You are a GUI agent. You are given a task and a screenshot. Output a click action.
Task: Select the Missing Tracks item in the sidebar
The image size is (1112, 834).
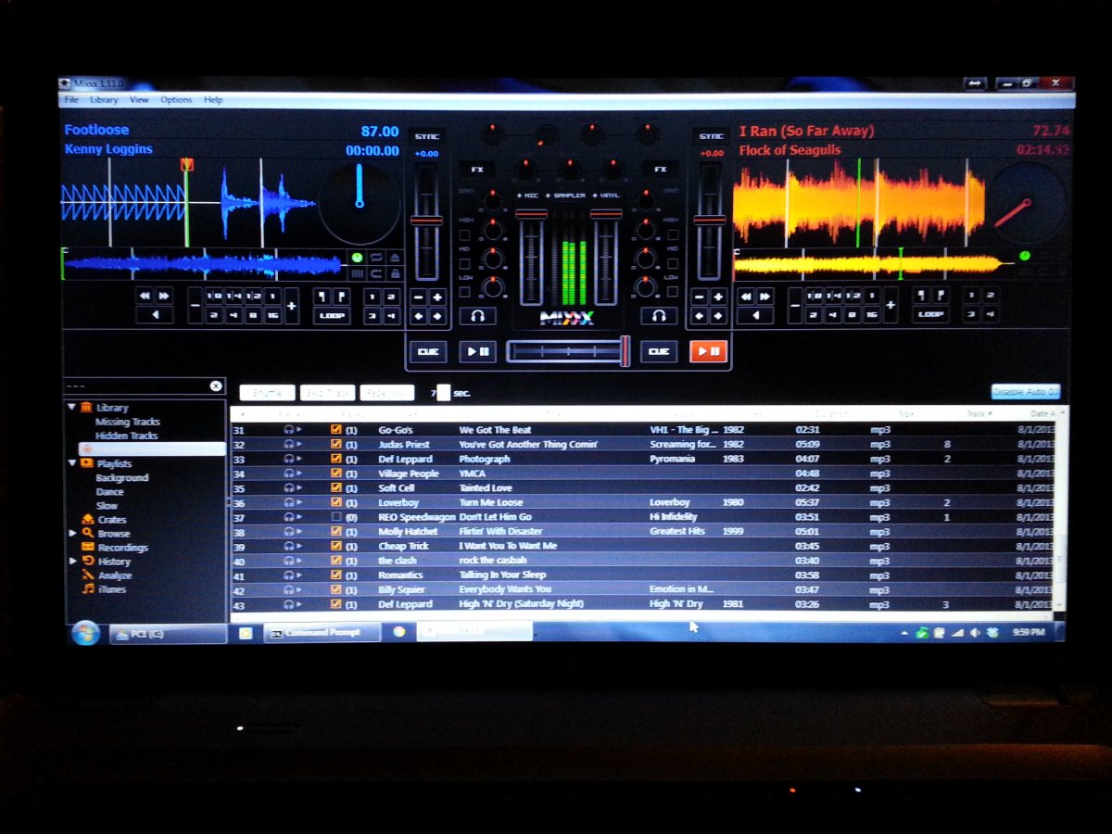[x=128, y=422]
